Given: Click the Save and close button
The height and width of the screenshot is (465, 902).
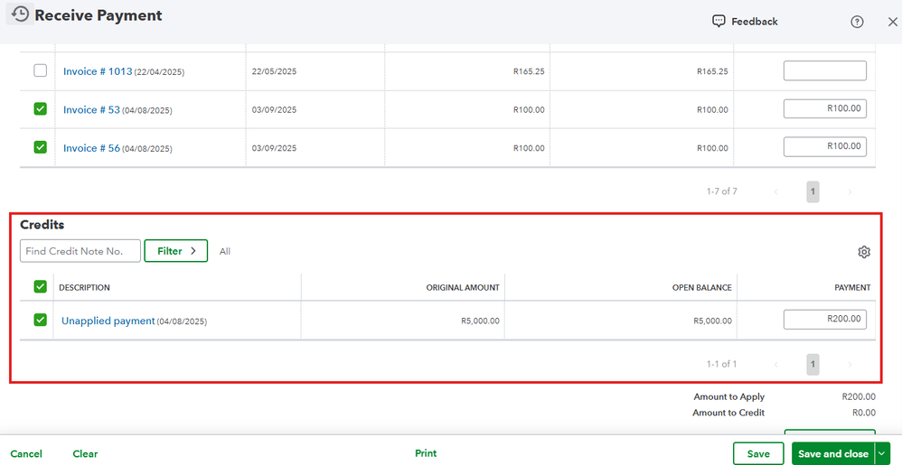Looking at the screenshot, I should pyautogui.click(x=833, y=453).
